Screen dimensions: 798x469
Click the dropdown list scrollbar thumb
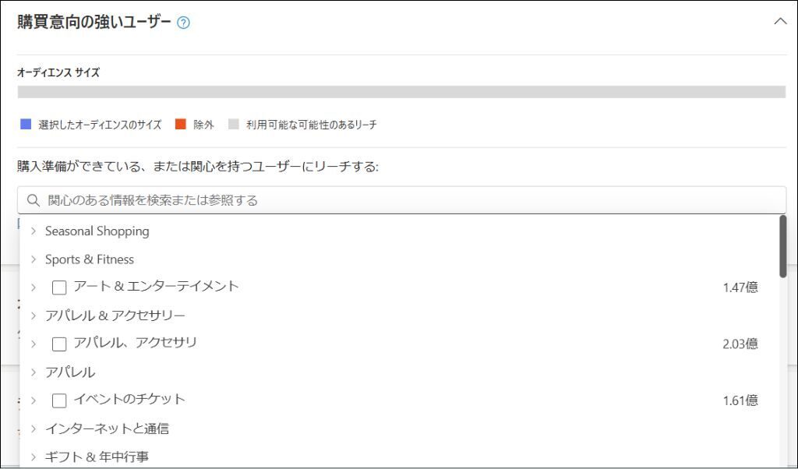[x=782, y=246]
